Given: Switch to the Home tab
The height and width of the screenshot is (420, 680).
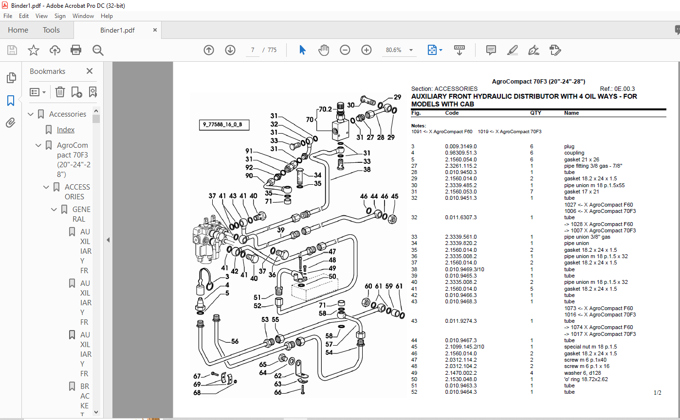Looking at the screenshot, I should pos(18,30).
